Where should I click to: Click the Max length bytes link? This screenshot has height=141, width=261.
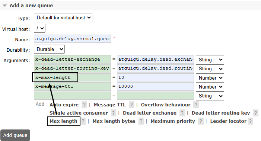click(x=114, y=121)
